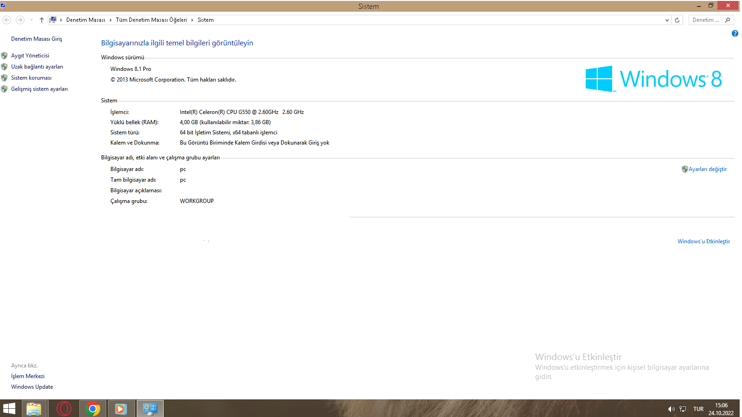
Task: Open the Denetim Masası Giriş link
Action: point(37,39)
